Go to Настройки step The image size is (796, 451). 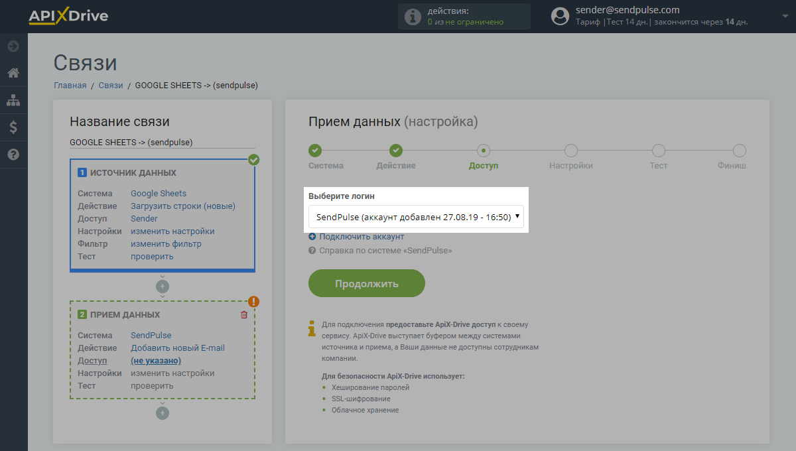point(571,158)
